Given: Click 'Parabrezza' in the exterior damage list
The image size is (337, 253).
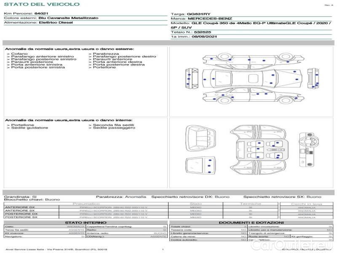Looking at the screenshot, I should pos(106,54).
